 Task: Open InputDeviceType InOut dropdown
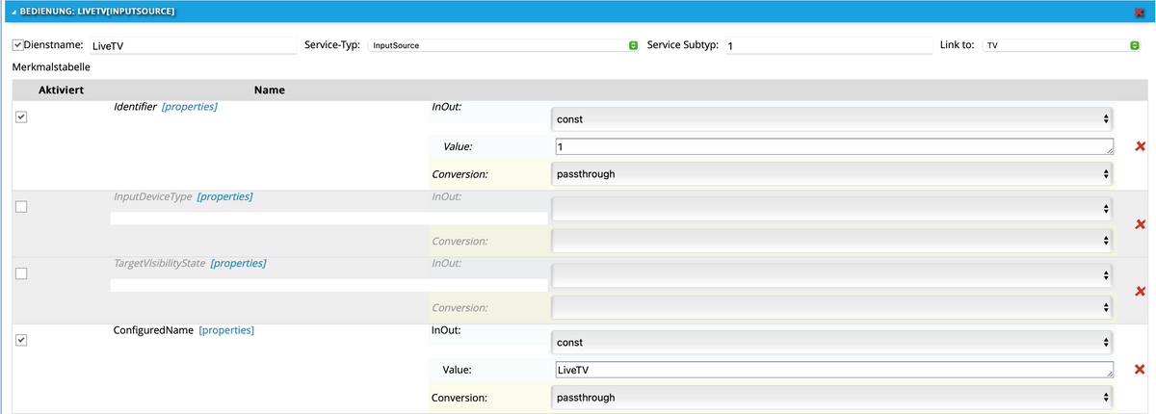[x=832, y=208]
